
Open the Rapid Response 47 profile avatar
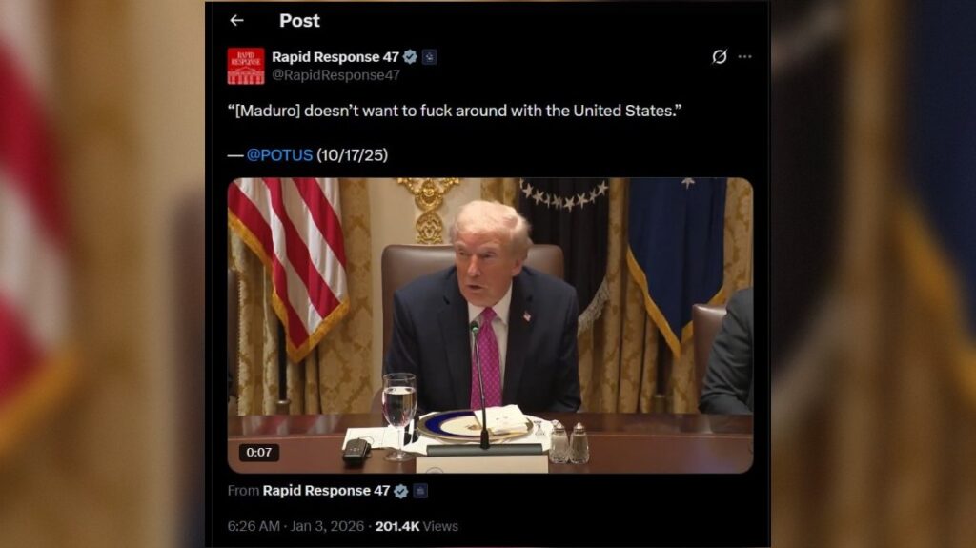pos(246,66)
